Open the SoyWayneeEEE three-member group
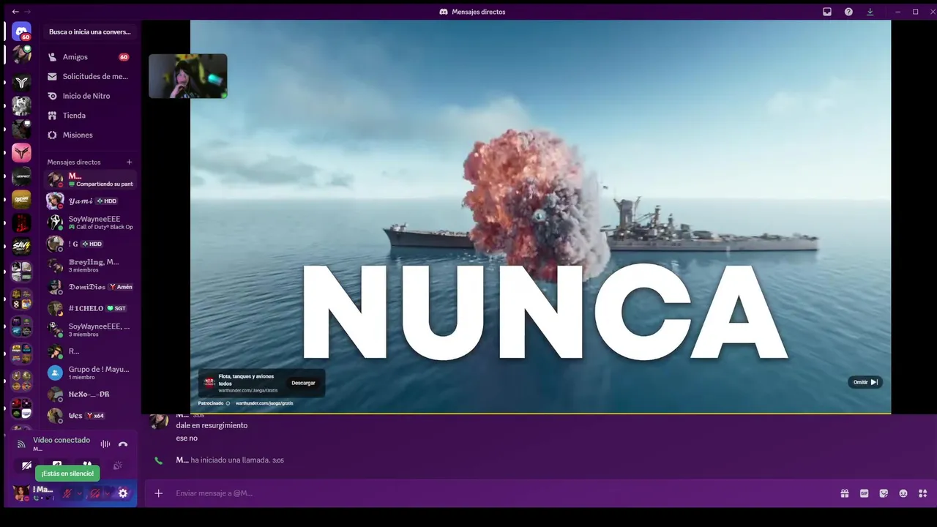Screen dimensions: 937x527 point(89,330)
